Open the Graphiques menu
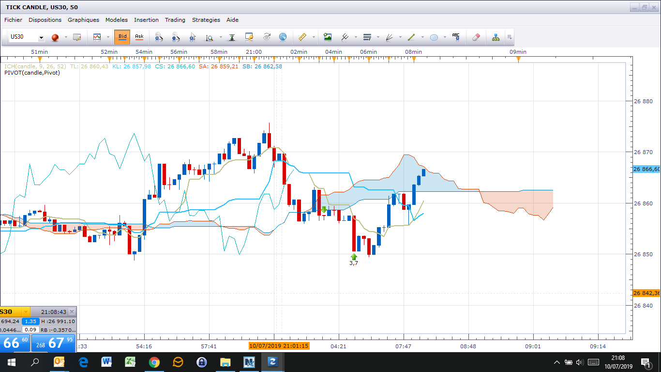The height and width of the screenshot is (372, 661). click(83, 20)
